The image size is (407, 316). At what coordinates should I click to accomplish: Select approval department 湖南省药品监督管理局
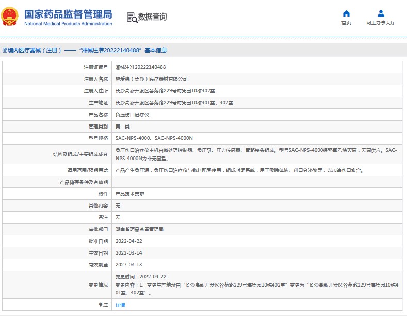pos(139,229)
